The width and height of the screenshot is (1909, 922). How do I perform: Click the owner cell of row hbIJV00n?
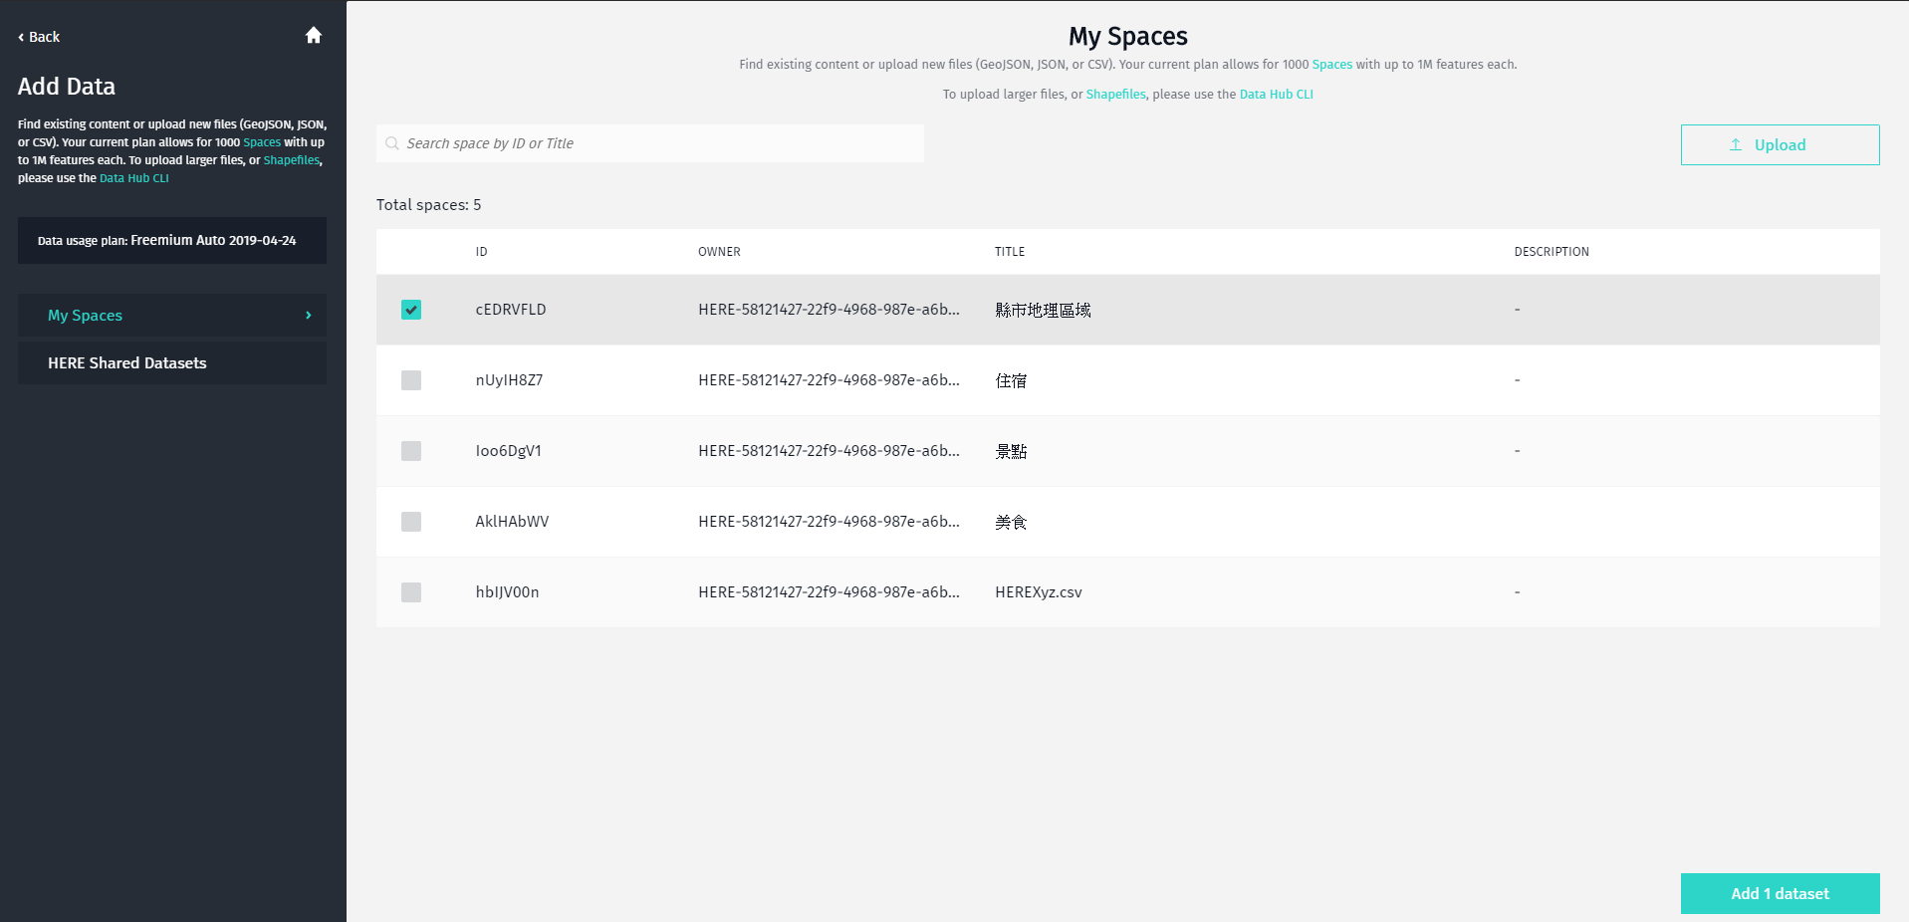coord(829,592)
